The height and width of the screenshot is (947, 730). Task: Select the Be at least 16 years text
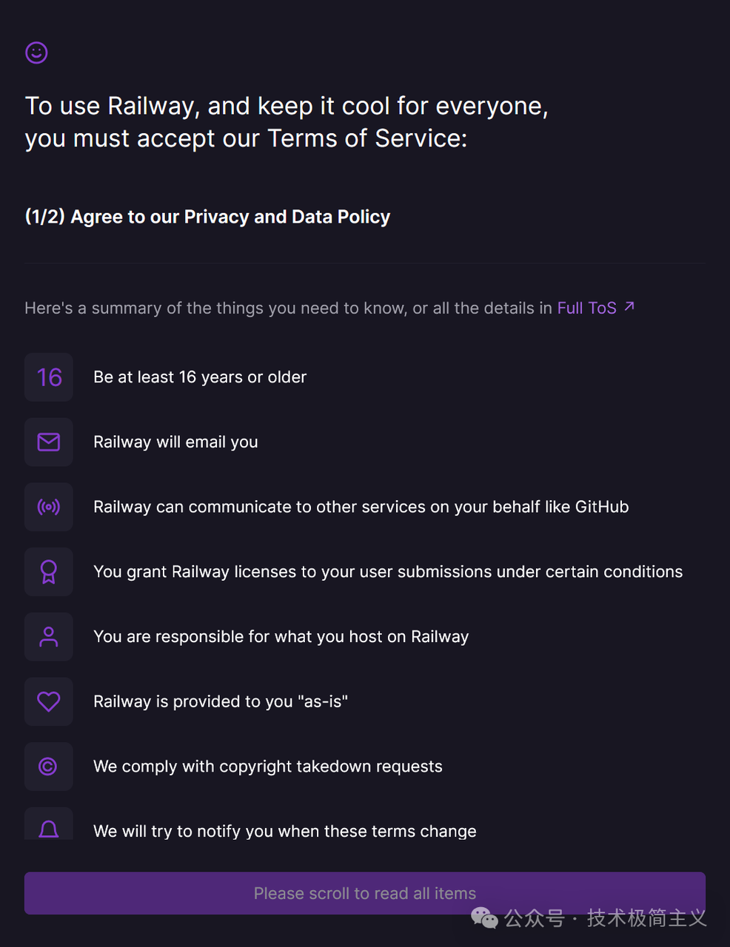click(200, 377)
